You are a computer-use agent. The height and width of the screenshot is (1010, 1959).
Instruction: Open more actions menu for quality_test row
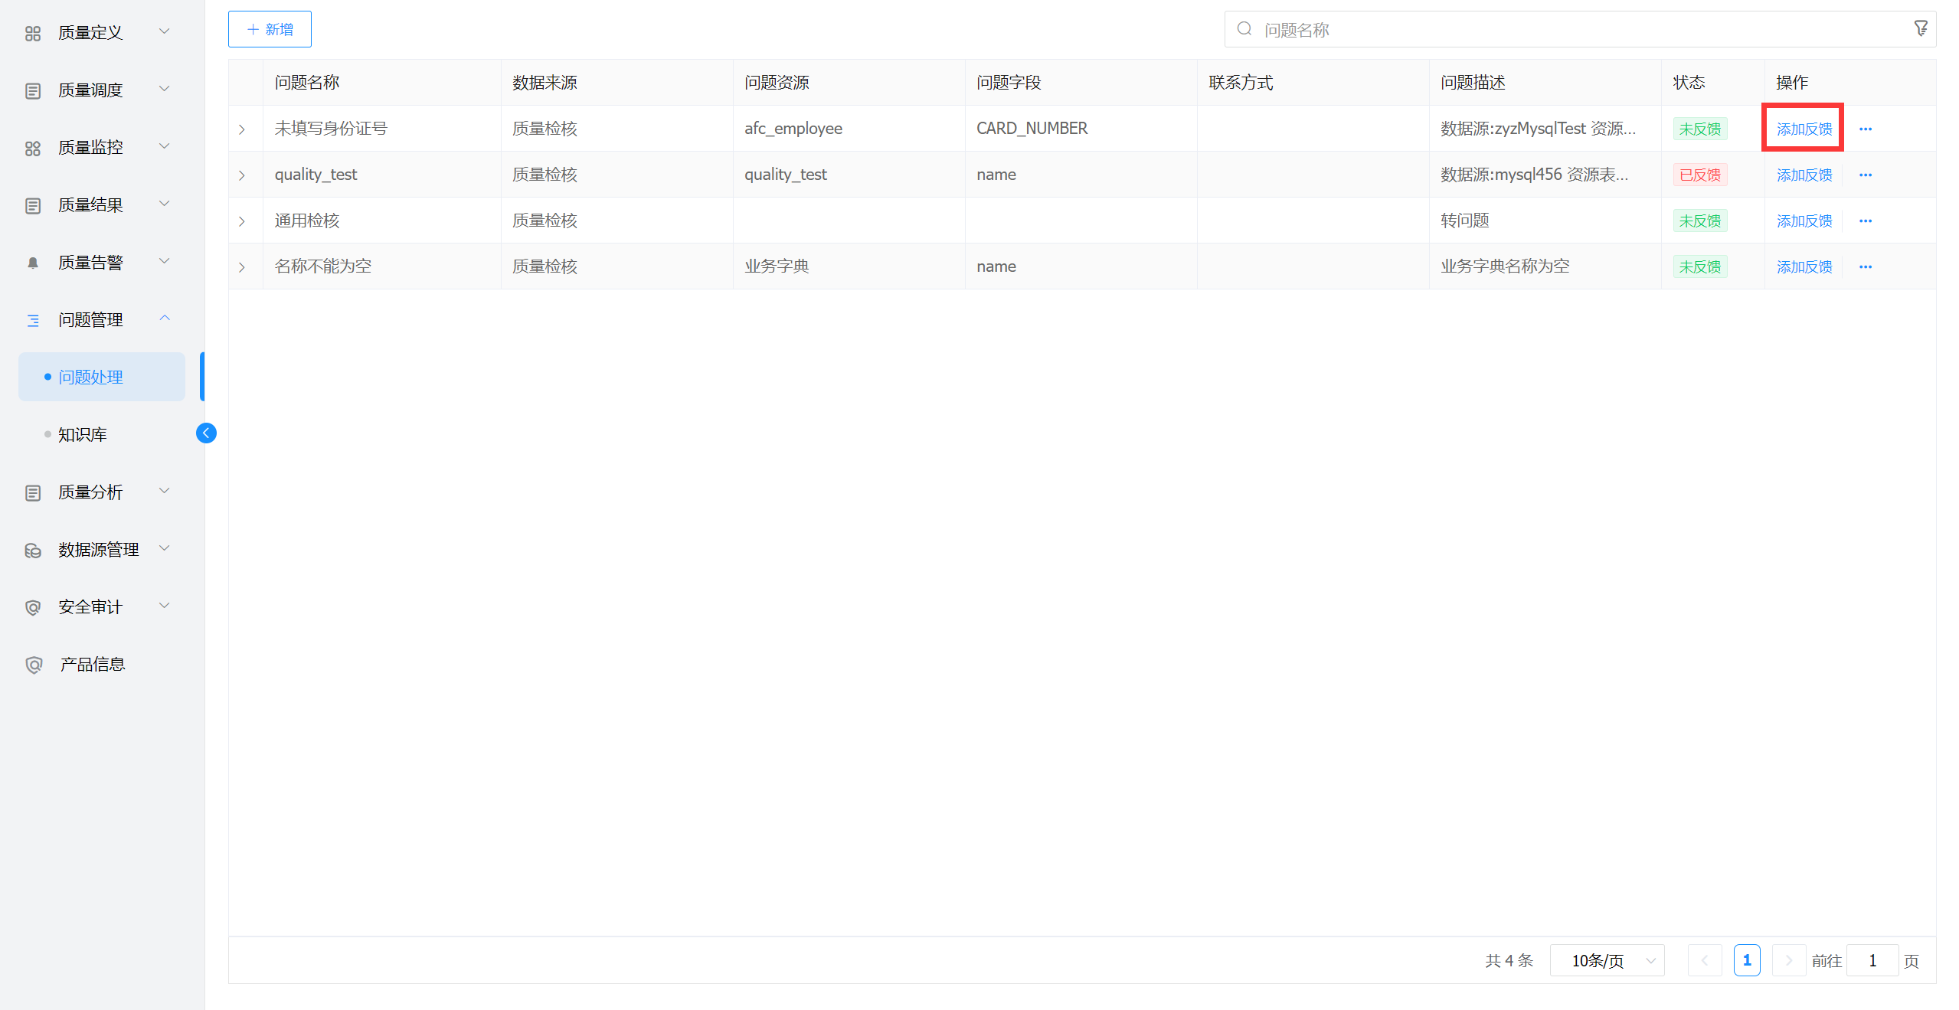[x=1866, y=175]
